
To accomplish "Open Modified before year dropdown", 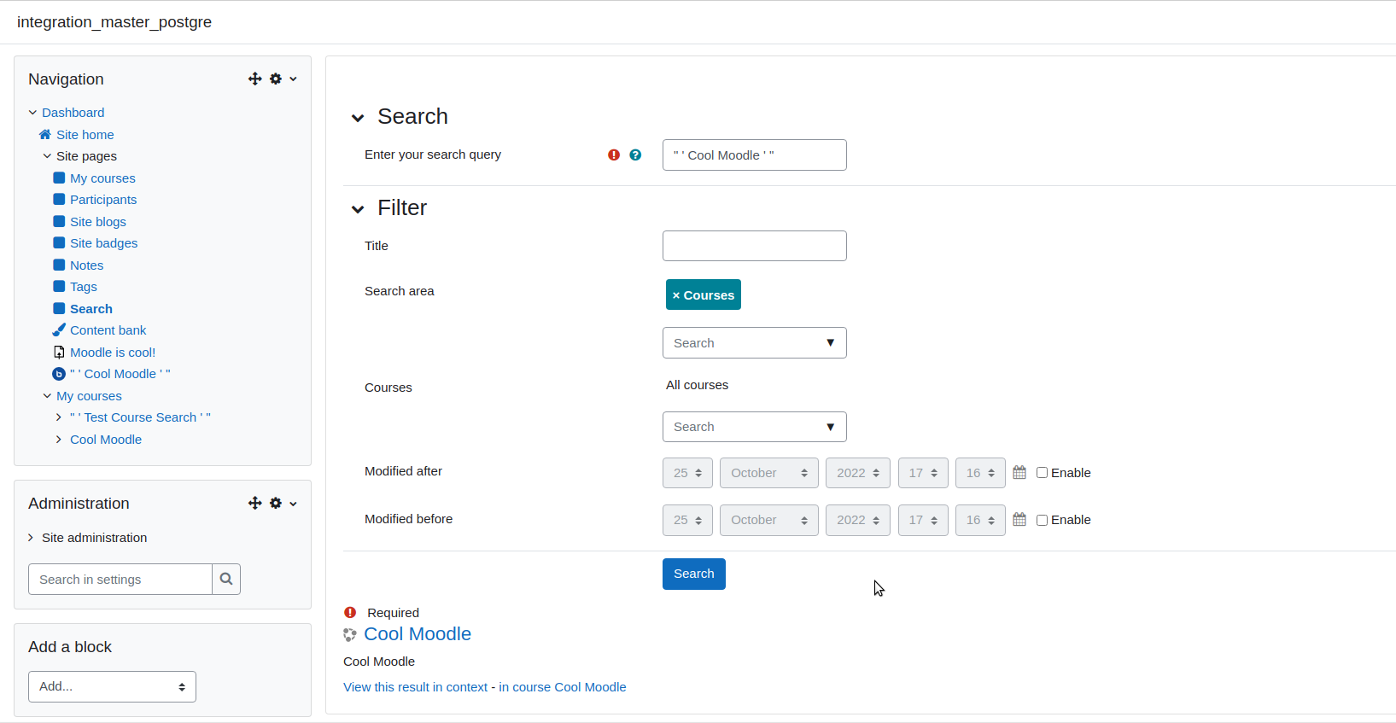I will pyautogui.click(x=858, y=520).
